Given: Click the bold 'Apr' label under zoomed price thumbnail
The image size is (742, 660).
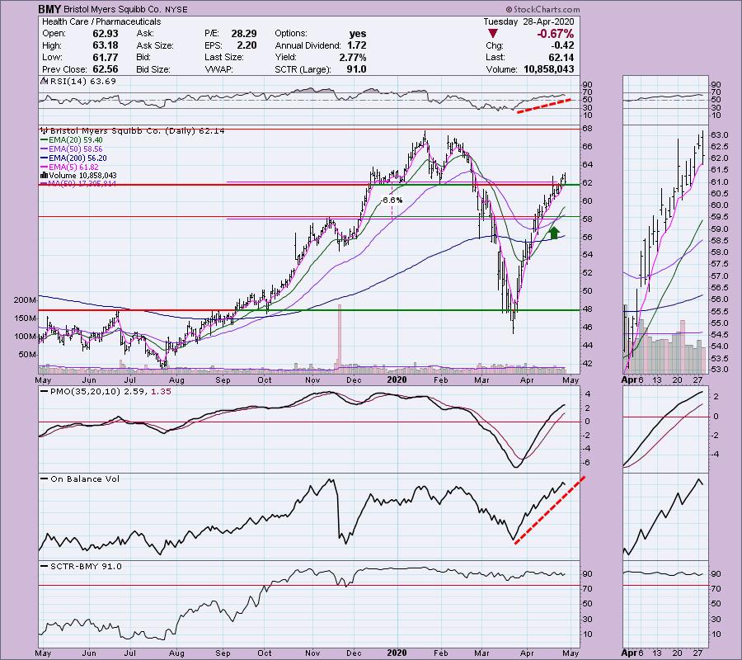Looking at the screenshot, I should [x=629, y=380].
